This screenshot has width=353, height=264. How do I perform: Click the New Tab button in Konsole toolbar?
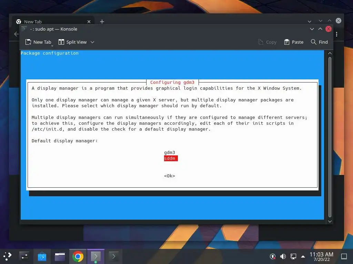(38, 42)
